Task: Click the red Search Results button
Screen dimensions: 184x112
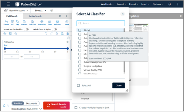Action: pyautogui.click(x=56, y=106)
